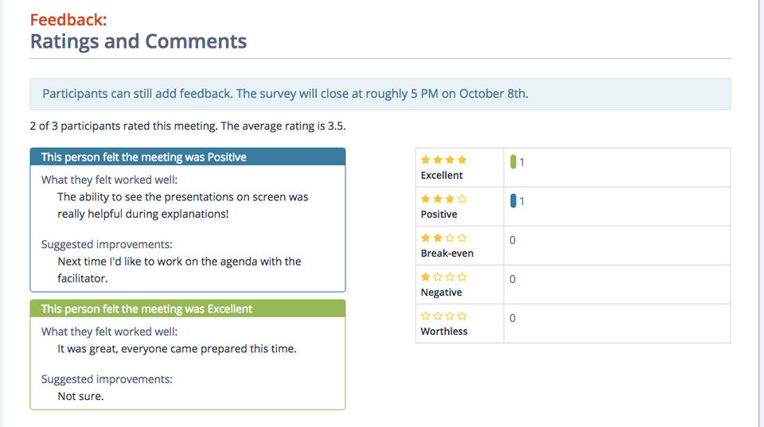764x427 pixels.
Task: Click the two-star Break-even rating icon
Action: pyautogui.click(x=444, y=238)
